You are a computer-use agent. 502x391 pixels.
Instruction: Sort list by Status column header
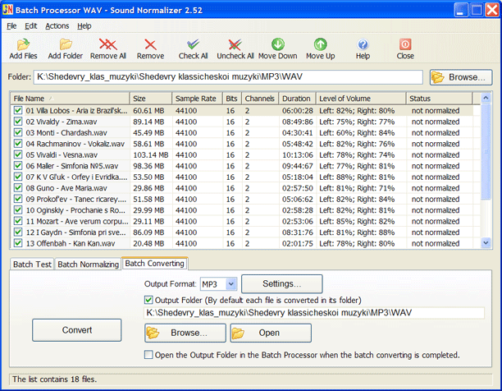[440, 99]
